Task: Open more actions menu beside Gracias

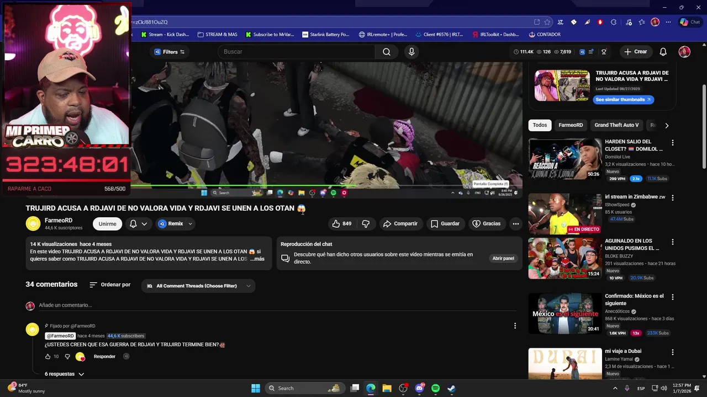Action: click(515, 224)
